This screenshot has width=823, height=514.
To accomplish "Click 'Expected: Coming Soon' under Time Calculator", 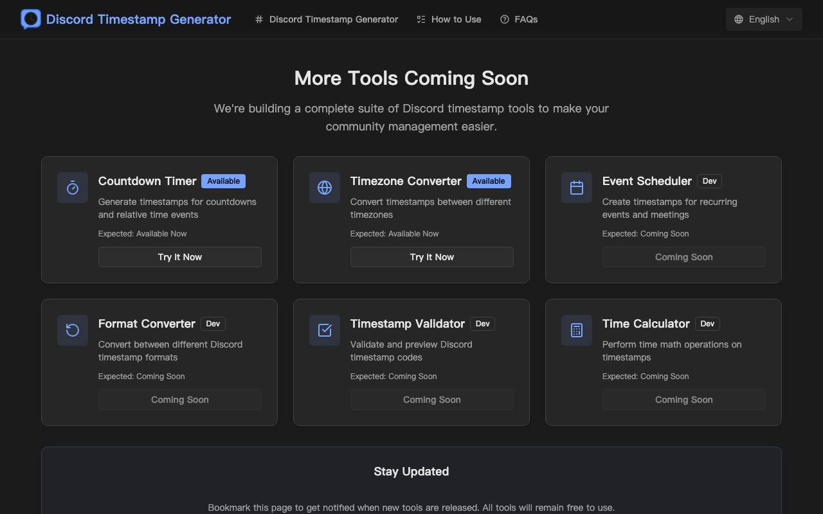I will [646, 377].
